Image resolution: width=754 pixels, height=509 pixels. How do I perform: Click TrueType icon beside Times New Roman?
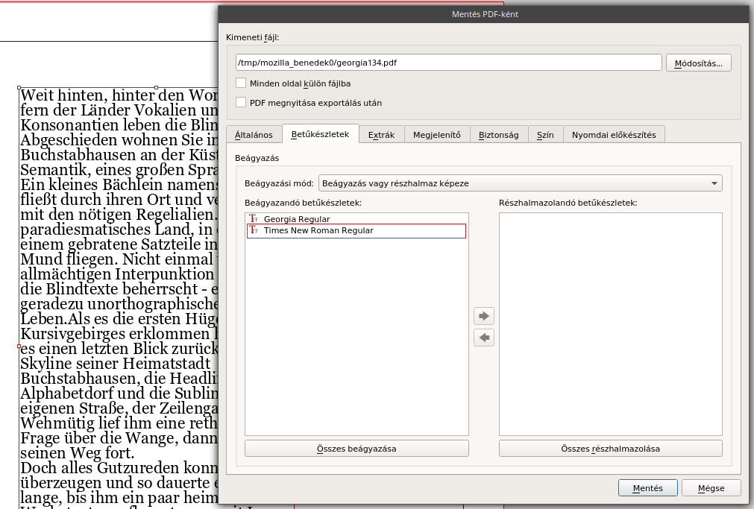[254, 231]
